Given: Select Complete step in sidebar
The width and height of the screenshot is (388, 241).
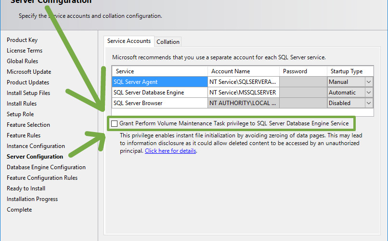Looking at the screenshot, I should point(19,210).
